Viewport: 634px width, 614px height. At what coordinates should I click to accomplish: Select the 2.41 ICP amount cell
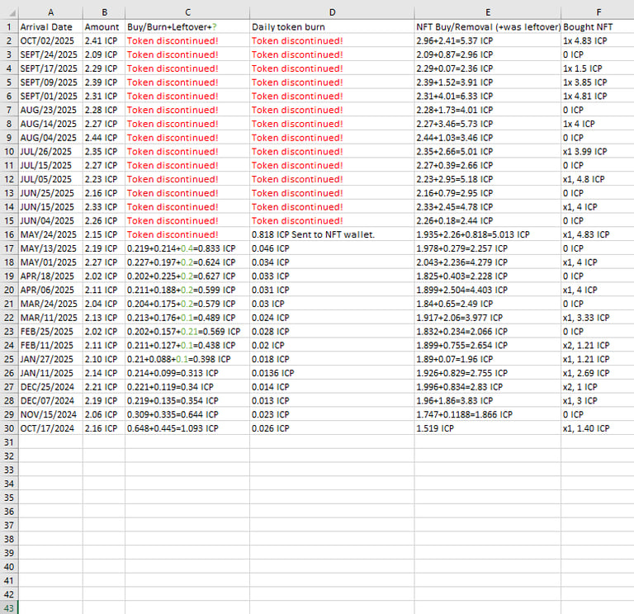104,40
